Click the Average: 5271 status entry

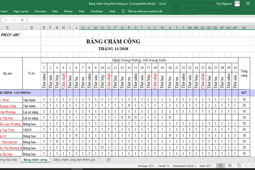click(146, 166)
